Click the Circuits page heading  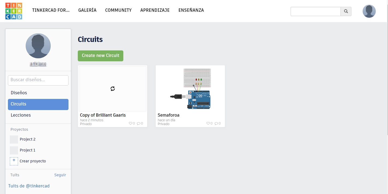tap(90, 40)
